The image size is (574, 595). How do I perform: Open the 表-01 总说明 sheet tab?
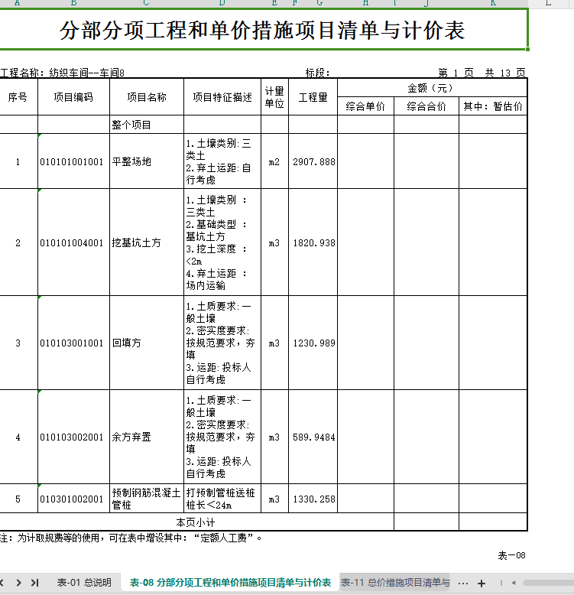(84, 583)
